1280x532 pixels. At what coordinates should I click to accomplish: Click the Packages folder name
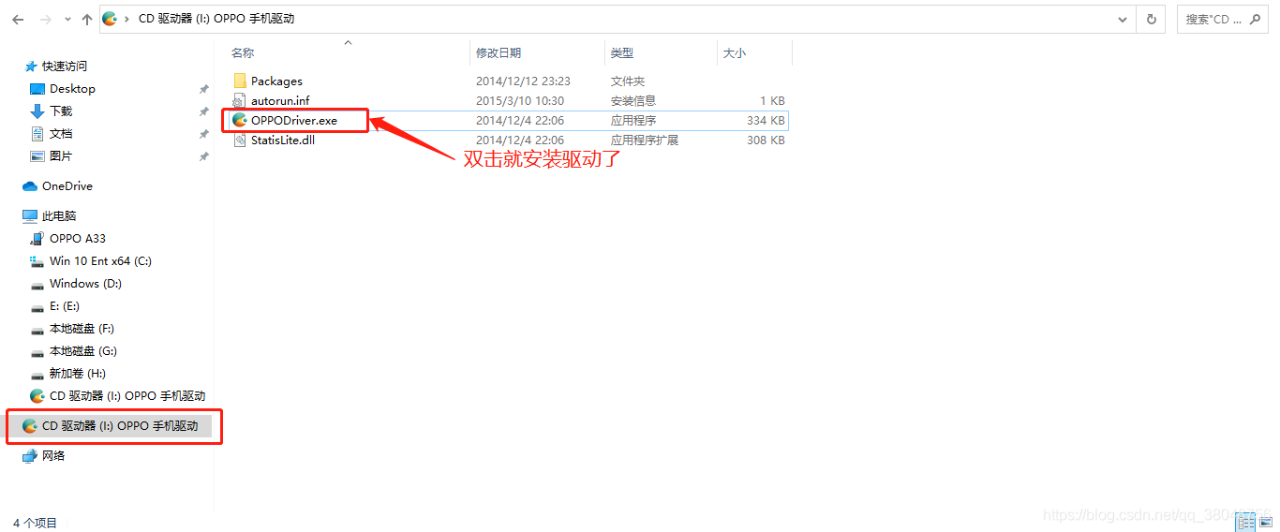coord(276,81)
